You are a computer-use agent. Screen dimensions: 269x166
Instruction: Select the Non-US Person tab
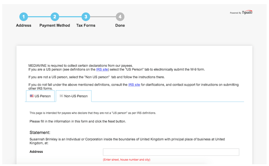click(73, 96)
